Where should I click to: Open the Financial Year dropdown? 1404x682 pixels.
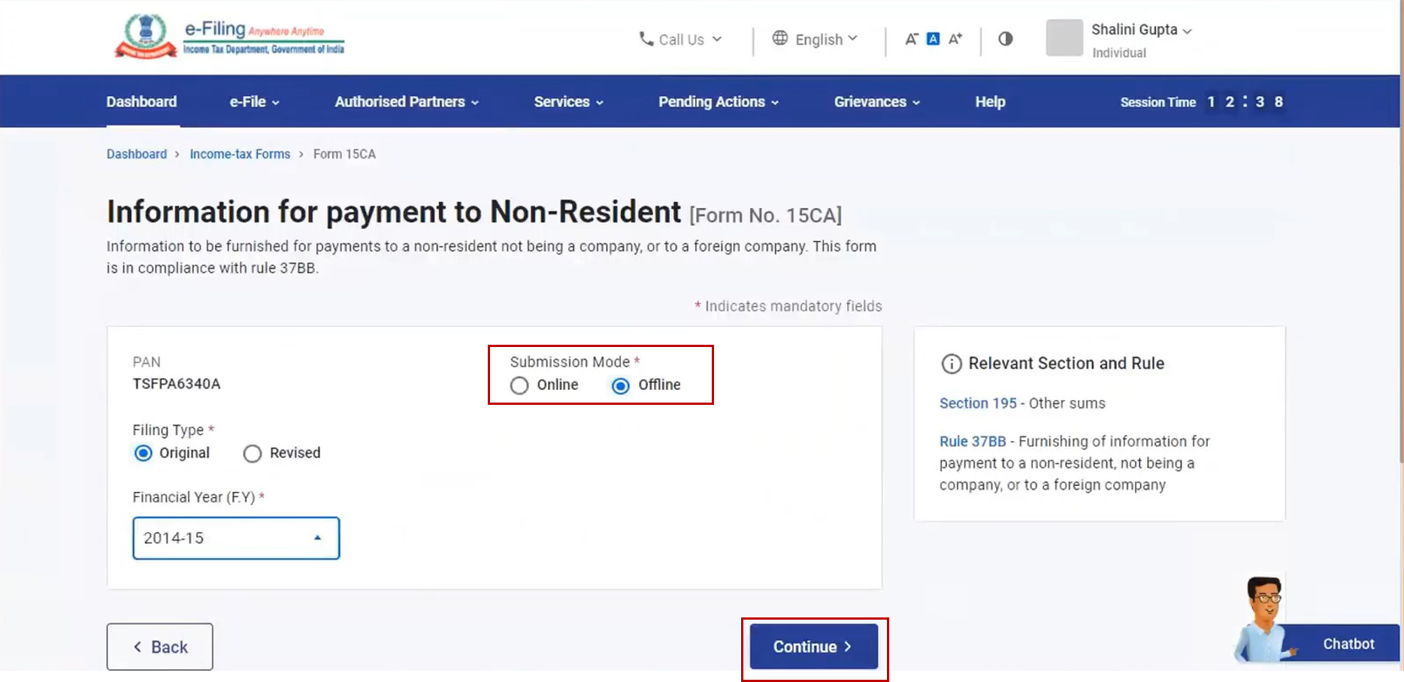[x=236, y=538]
